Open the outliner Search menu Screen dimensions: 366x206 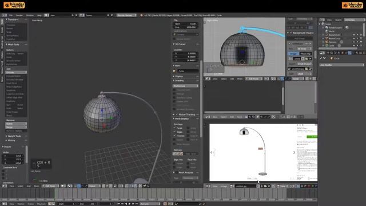(x=338, y=20)
